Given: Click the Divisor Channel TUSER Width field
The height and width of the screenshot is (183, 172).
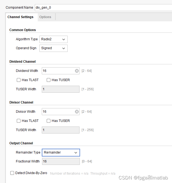Looking at the screenshot, I should (x=60, y=130).
